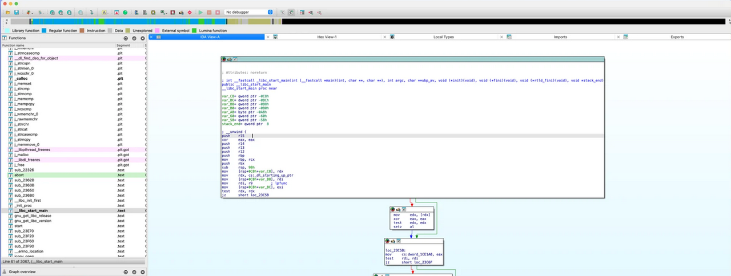Image resolution: width=731 pixels, height=276 pixels.
Task: Click function icon beside sub_23F60
Action: [10, 241]
